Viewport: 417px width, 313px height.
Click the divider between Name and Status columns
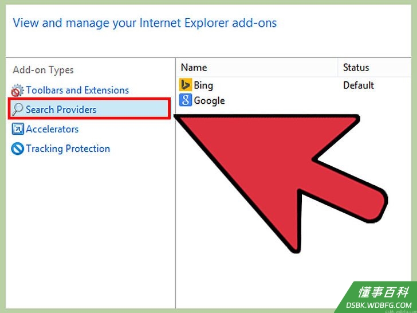pos(338,67)
